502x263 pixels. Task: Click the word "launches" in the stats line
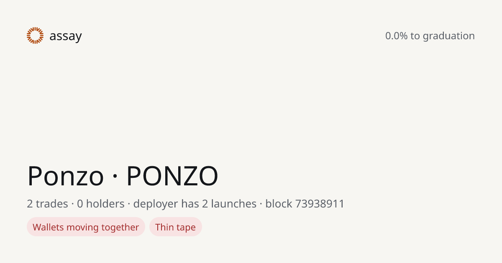[x=233, y=204]
